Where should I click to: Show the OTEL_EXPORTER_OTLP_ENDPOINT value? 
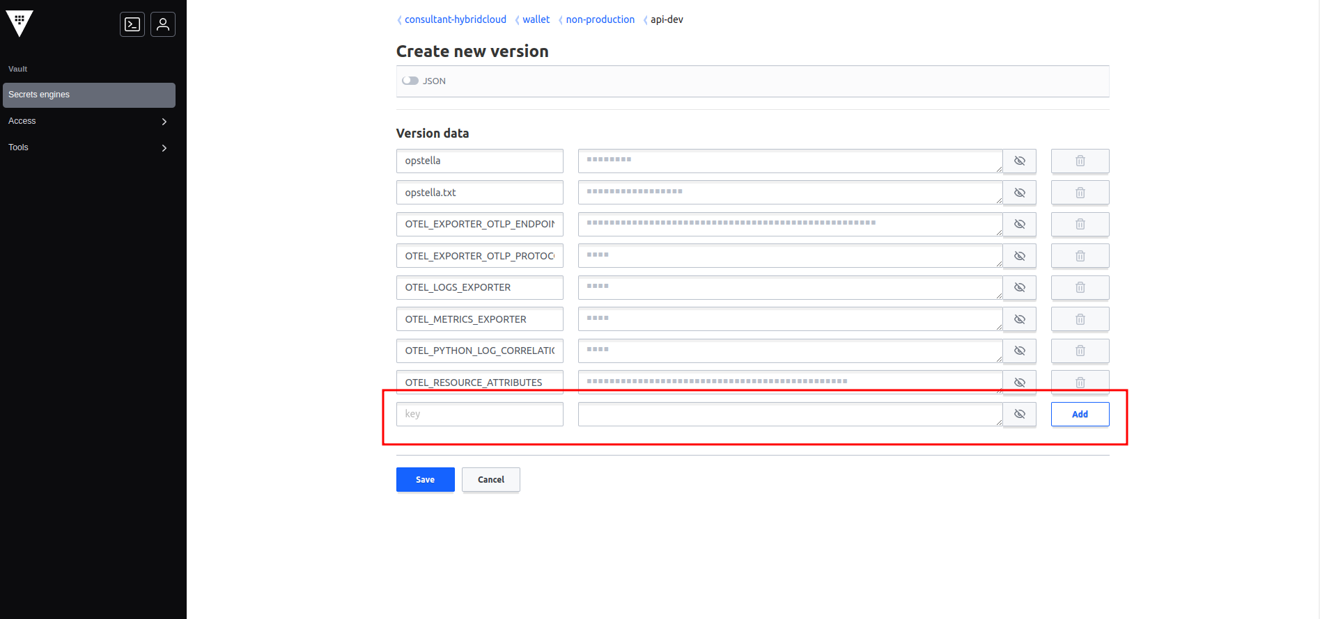pos(1019,224)
